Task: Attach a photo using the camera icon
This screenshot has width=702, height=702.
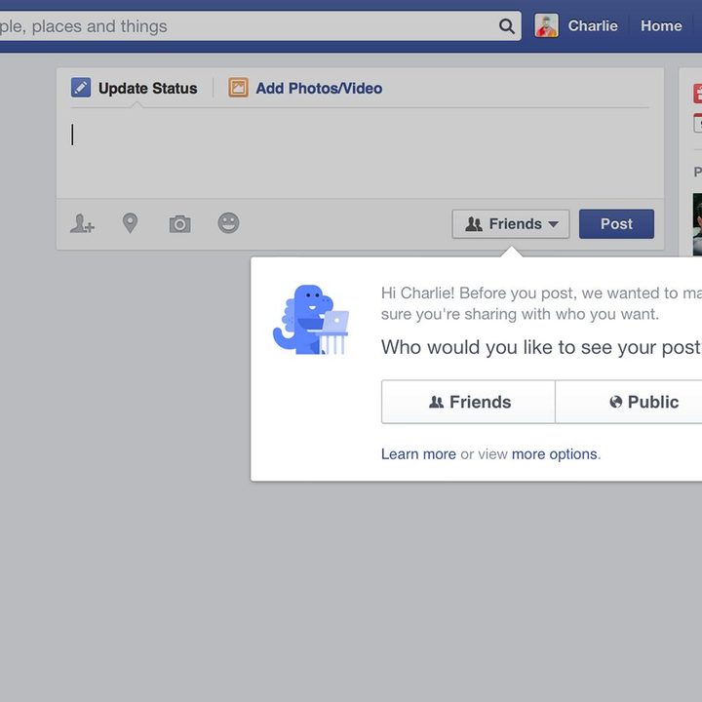Action: pos(180,223)
